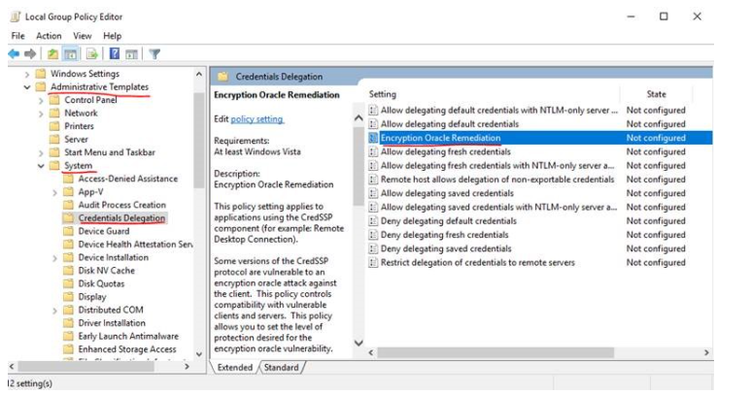Click the Up One Level folder icon
Viewport: 751px width, 395px height.
coord(52,53)
